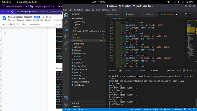Split the terminal pane
This screenshot has height=111, width=197.
tap(183, 70)
